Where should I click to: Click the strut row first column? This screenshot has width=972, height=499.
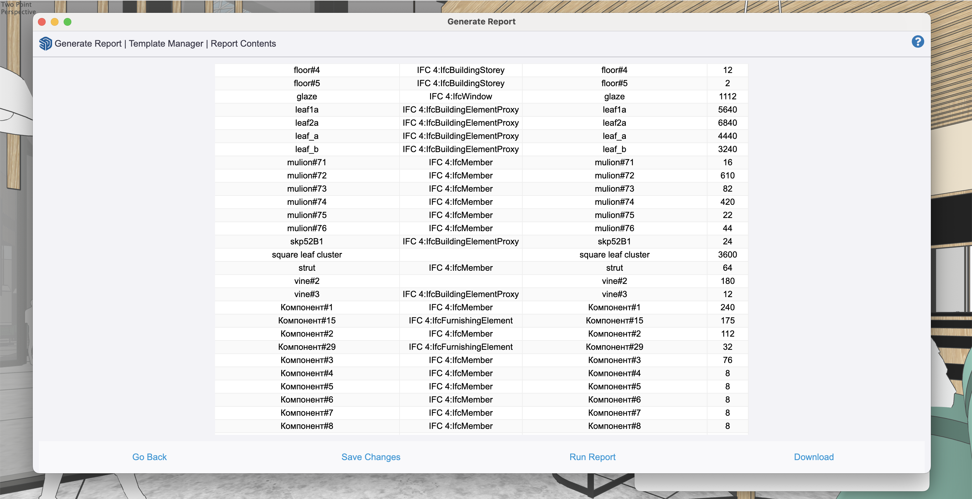click(306, 268)
